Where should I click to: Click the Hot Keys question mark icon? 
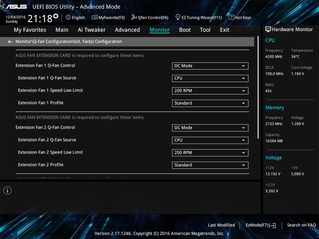tap(231, 17)
